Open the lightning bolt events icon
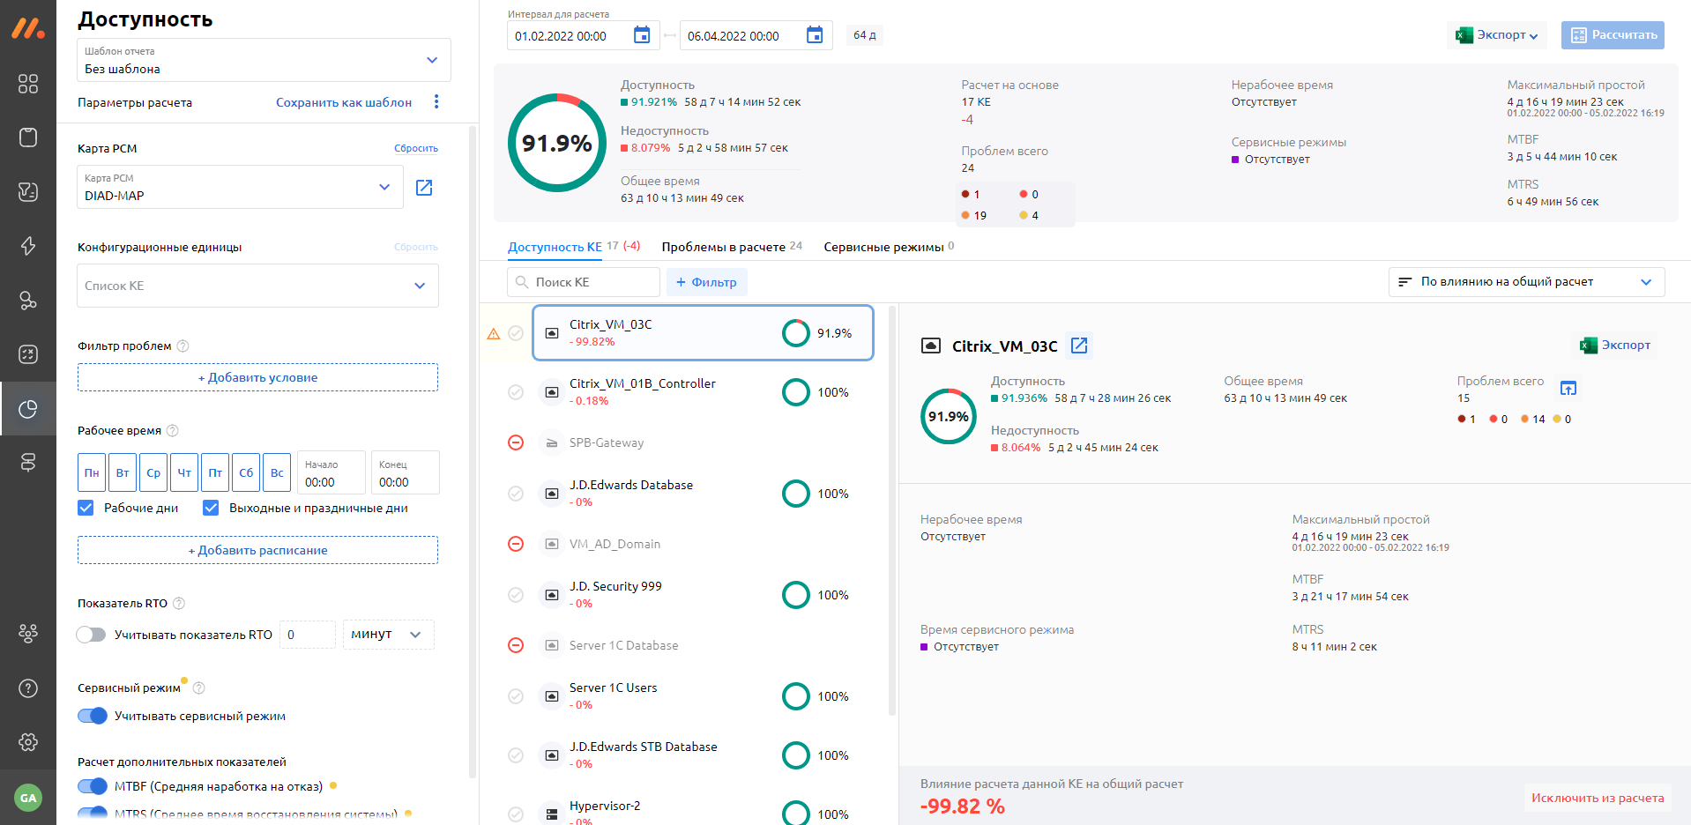Screen dimensions: 1691x825 pos(28,246)
